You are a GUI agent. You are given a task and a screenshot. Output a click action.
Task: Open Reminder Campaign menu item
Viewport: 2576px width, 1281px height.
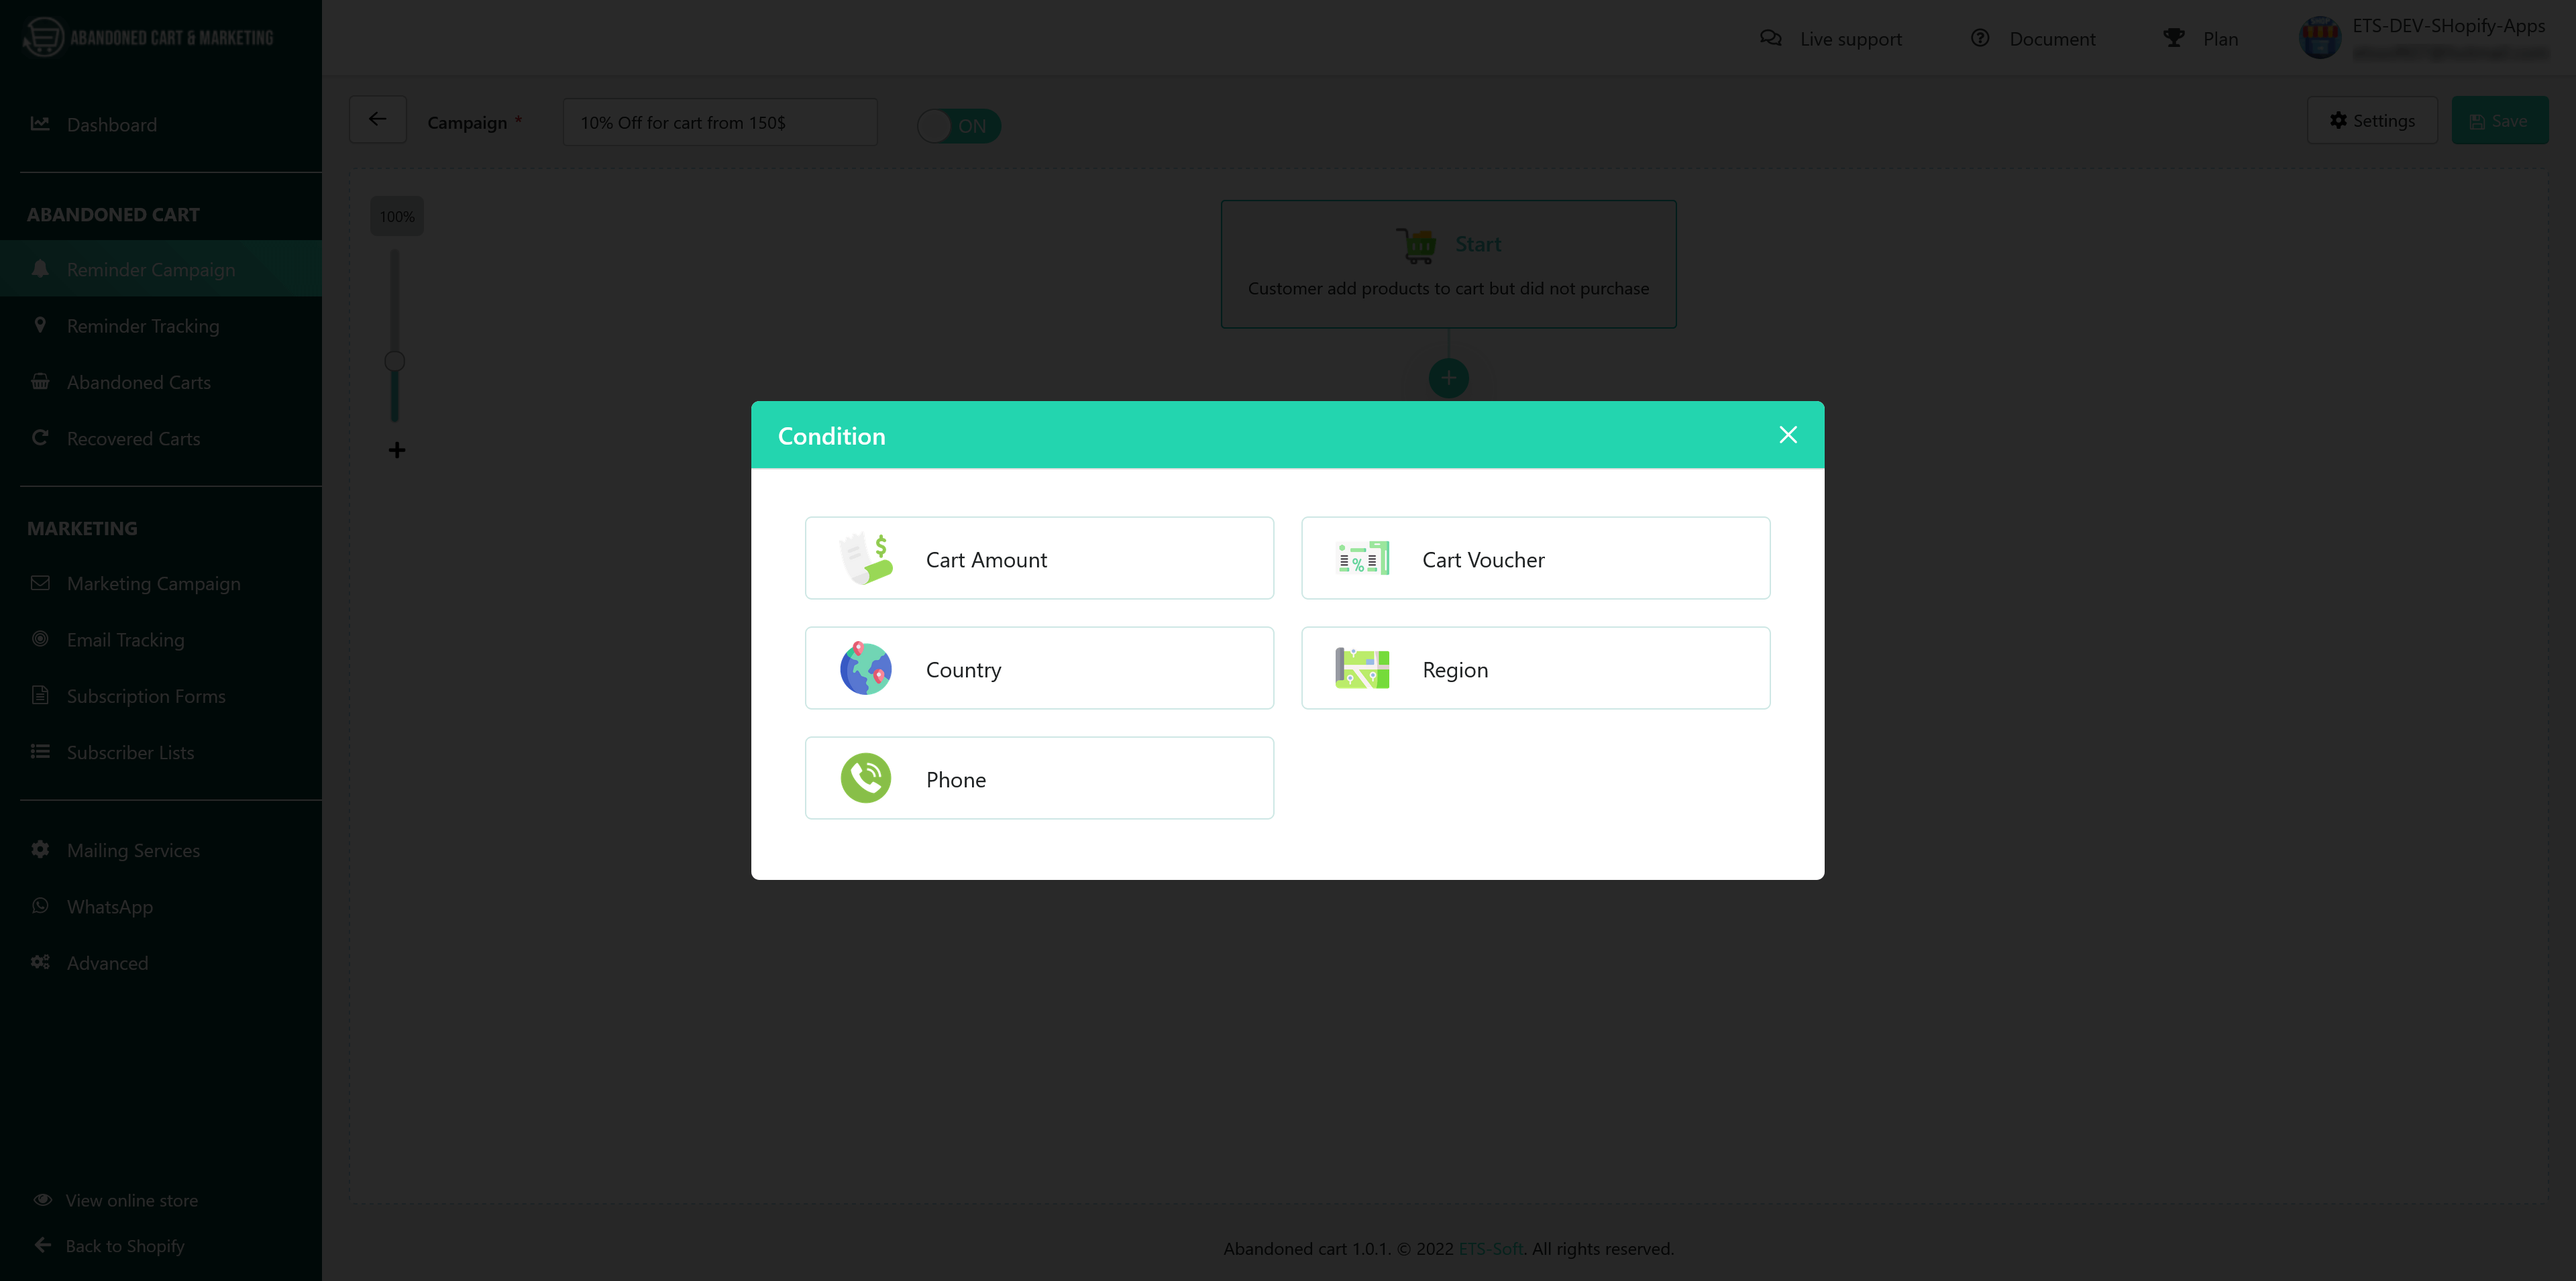point(161,269)
